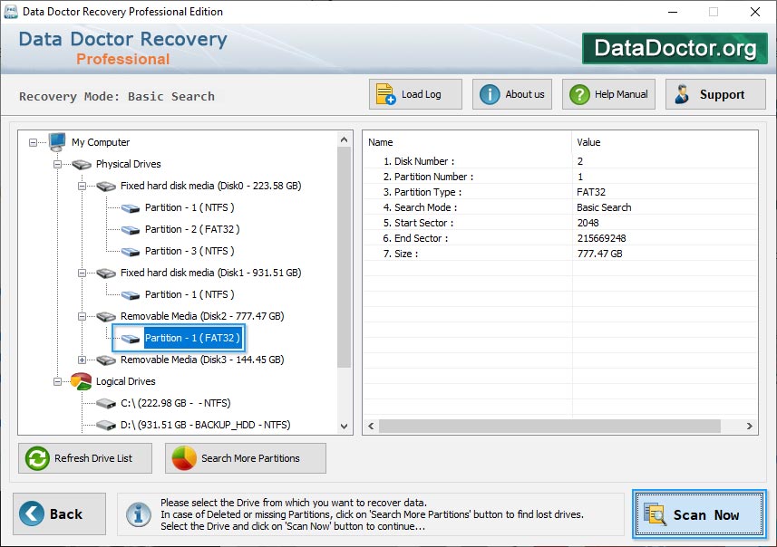777x547 pixels.
Task: Click the Value column header
Action: click(x=588, y=142)
